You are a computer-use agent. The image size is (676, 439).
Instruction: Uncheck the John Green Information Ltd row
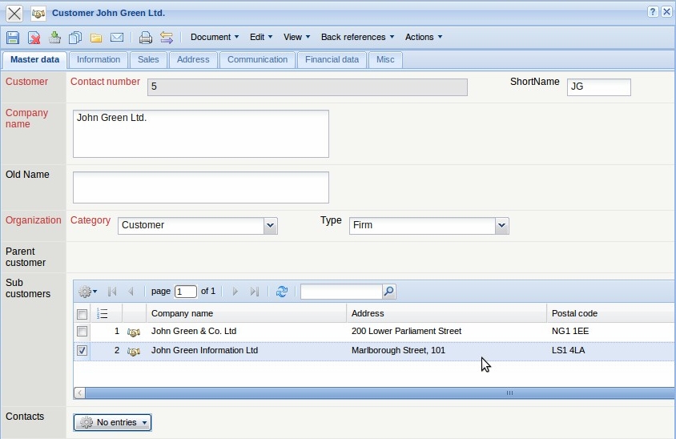[x=82, y=351]
